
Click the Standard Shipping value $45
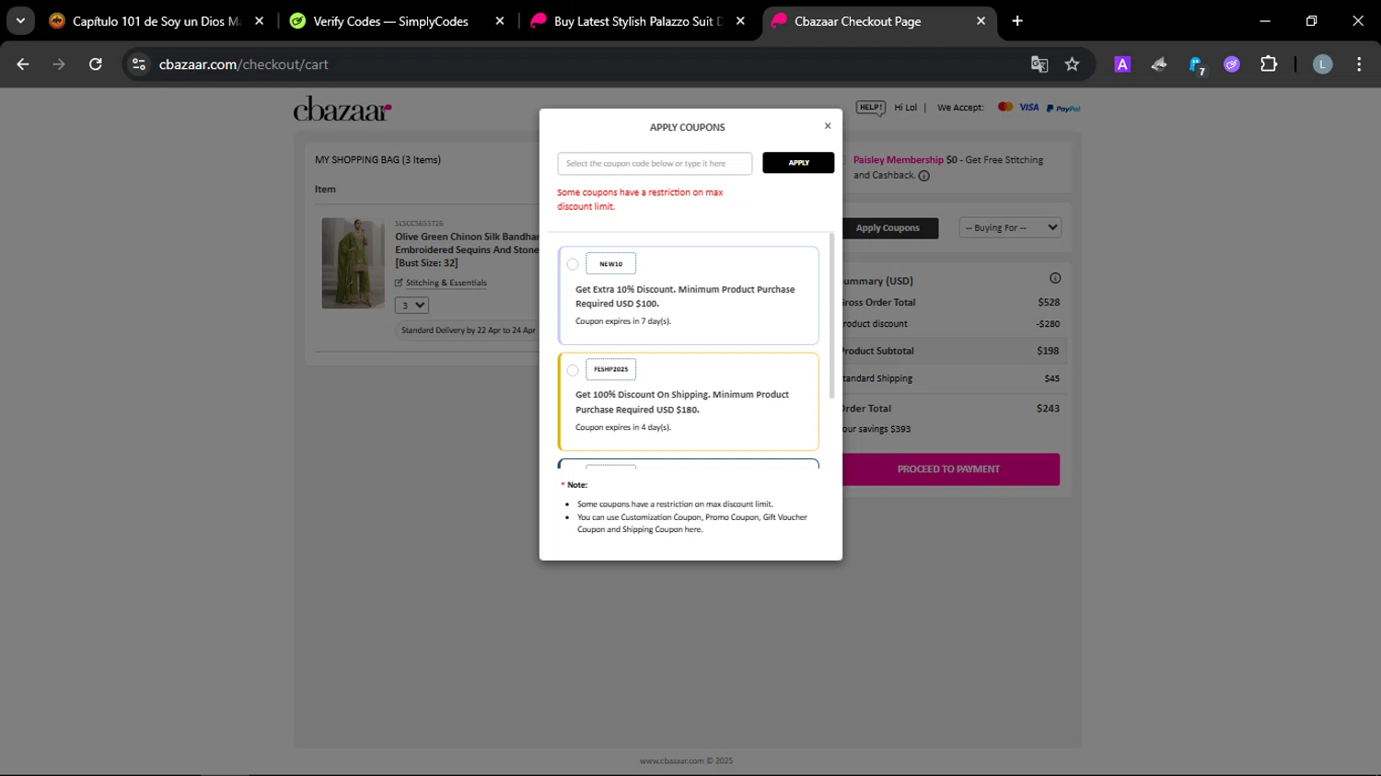click(1051, 378)
